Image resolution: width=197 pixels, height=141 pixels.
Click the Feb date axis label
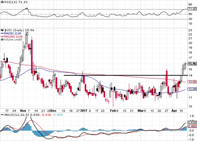click(113, 111)
